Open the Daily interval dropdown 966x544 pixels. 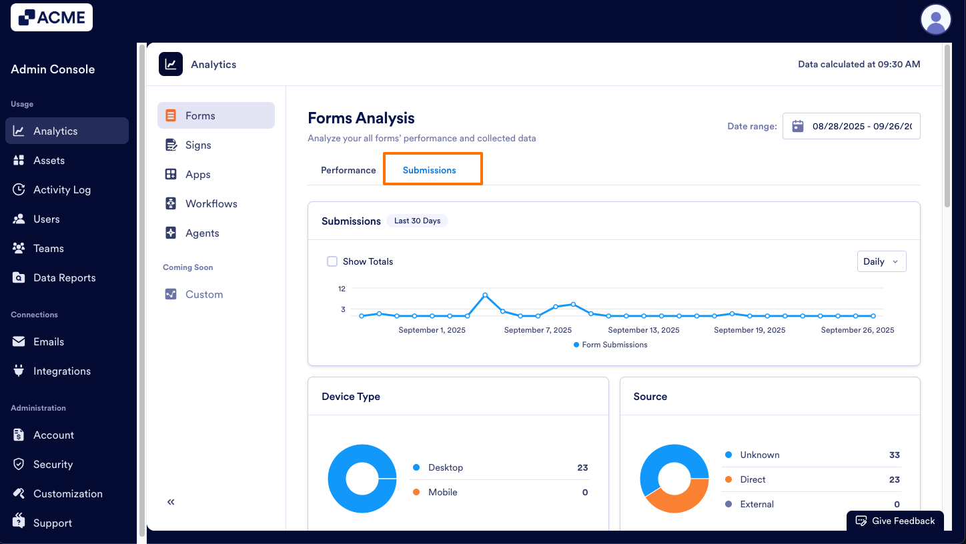click(881, 261)
